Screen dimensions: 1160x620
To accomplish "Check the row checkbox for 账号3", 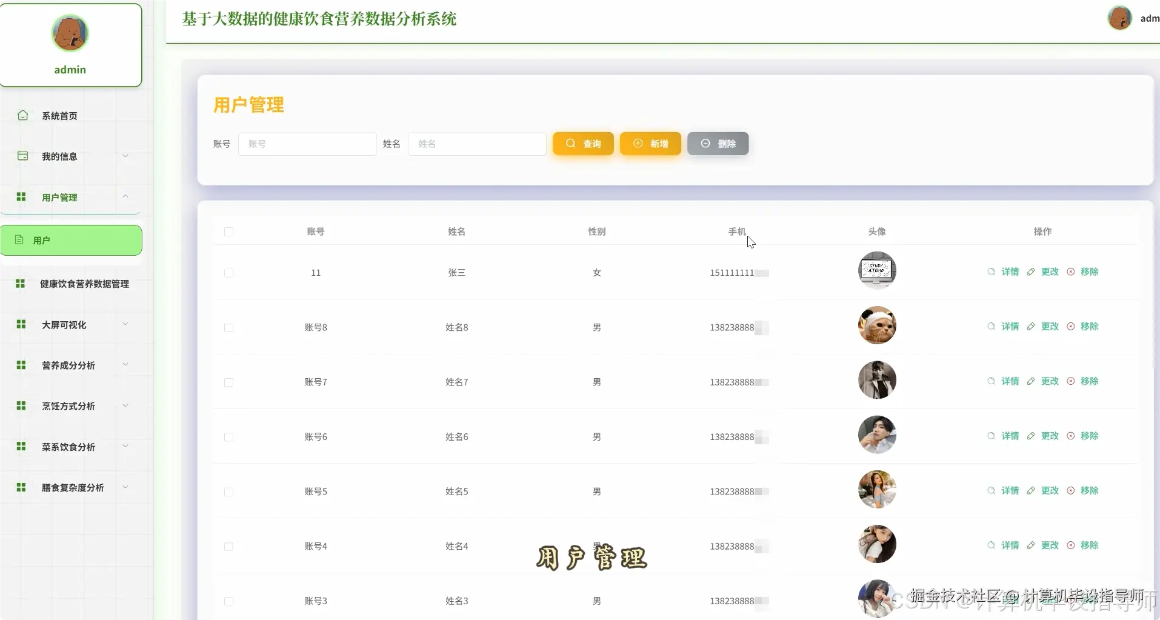I will coord(228,601).
